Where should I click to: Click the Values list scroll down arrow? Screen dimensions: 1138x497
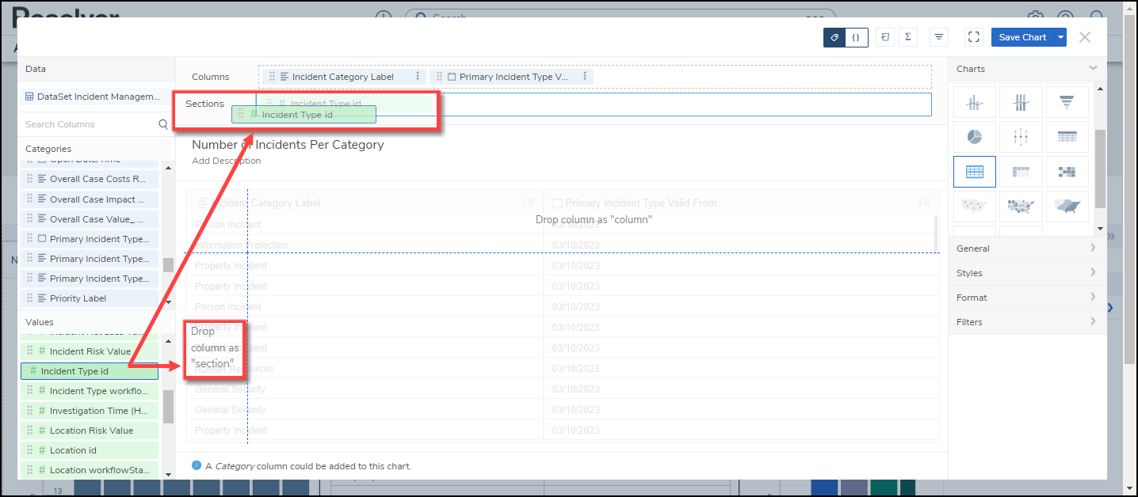[167, 474]
